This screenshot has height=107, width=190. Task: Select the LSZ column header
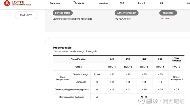click(x=160, y=59)
